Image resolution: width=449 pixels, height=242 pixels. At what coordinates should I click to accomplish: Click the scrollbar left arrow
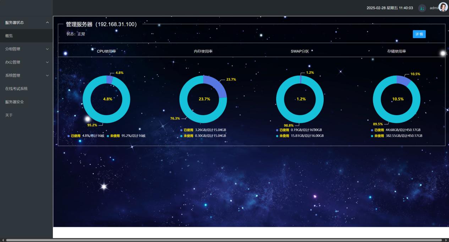coord(2,240)
